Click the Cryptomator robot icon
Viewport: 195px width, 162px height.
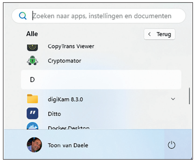tap(32, 60)
